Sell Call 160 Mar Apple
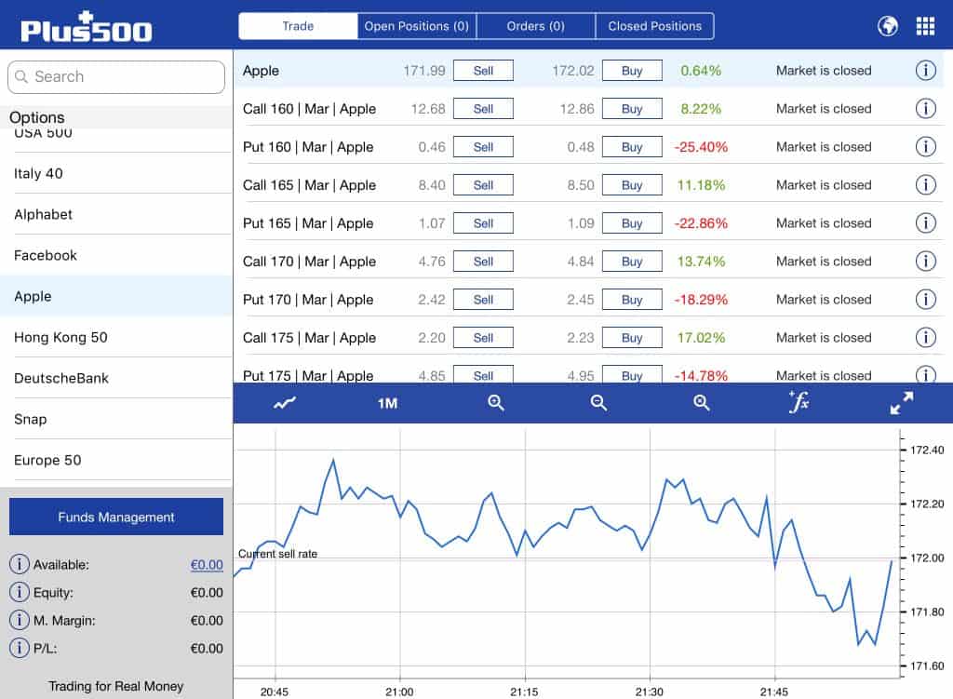953x699 pixels. (x=483, y=109)
